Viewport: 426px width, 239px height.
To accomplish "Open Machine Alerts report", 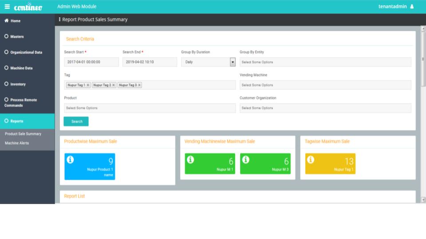I will pyautogui.click(x=17, y=143).
